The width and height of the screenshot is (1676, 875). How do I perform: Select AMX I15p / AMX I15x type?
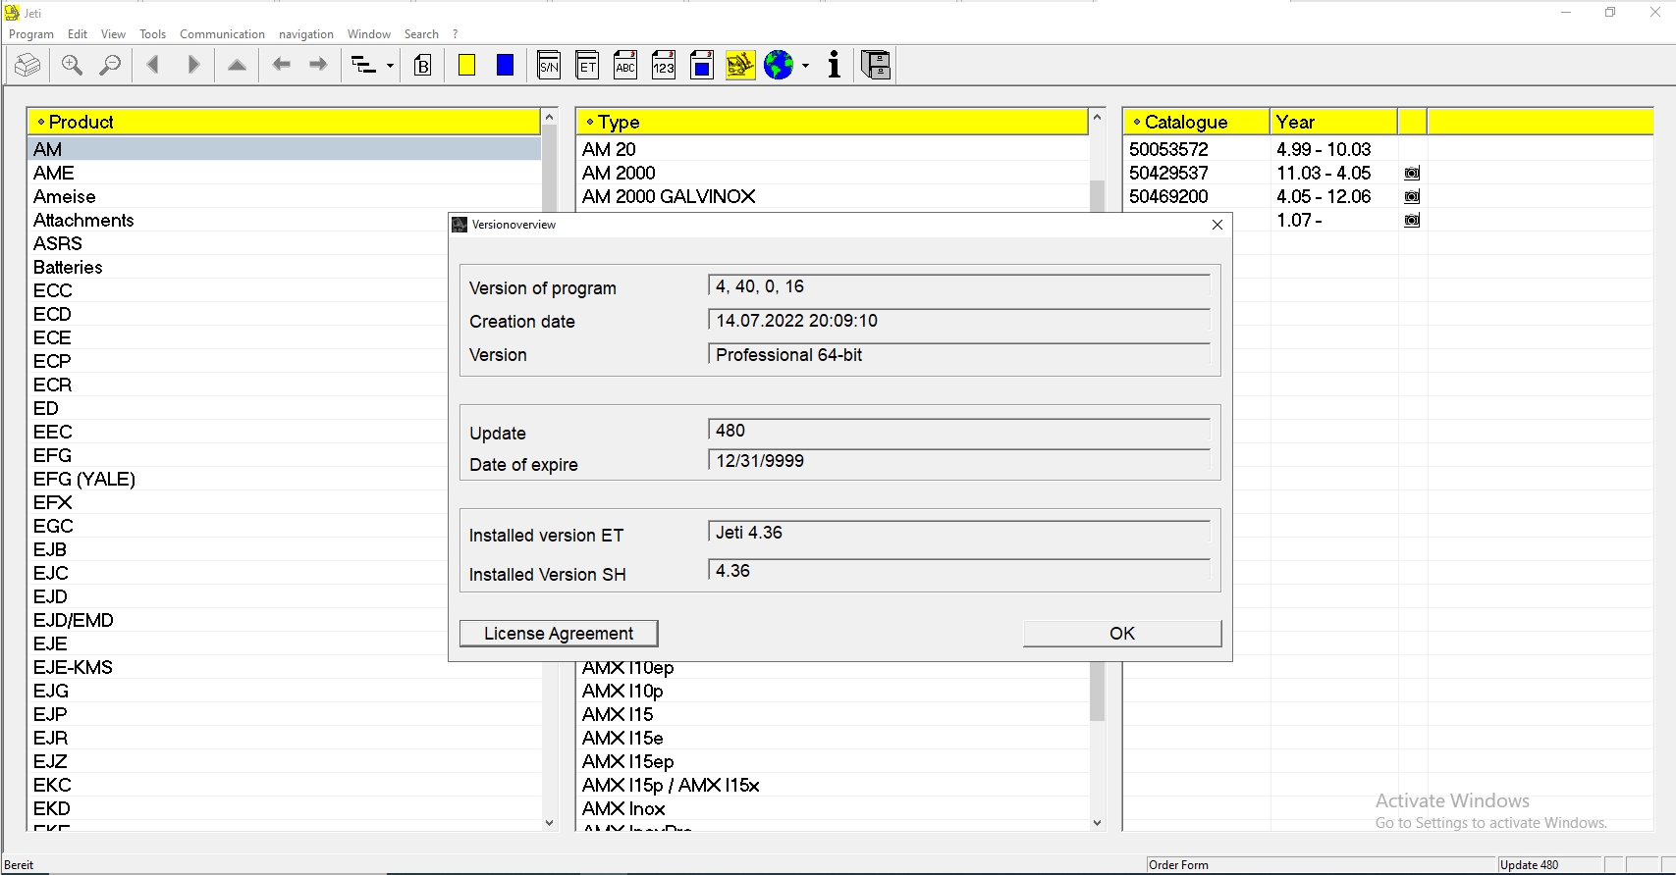click(x=832, y=785)
